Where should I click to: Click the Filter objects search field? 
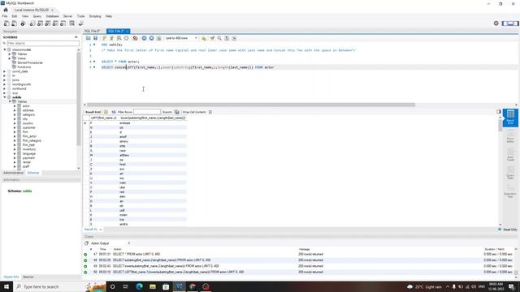coord(43,43)
